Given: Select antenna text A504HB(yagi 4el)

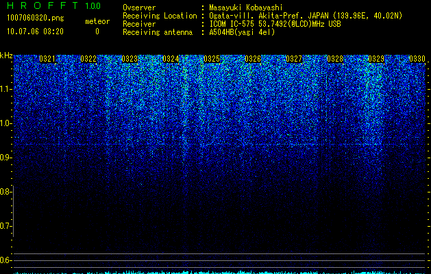Looking at the screenshot, I should 242,32.
